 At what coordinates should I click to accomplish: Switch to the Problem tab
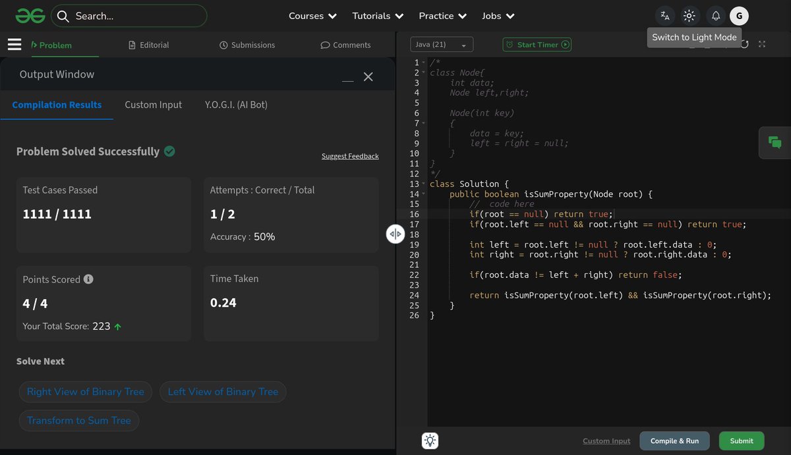click(x=51, y=45)
